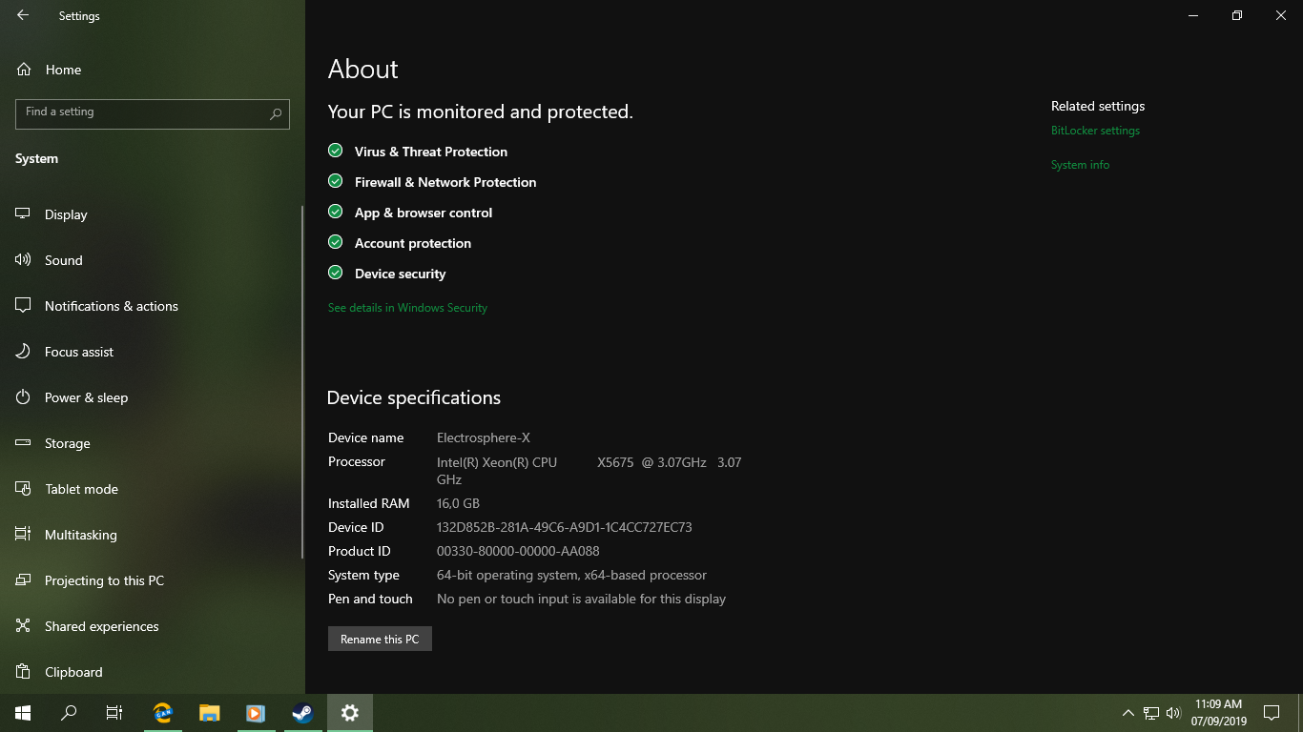The width and height of the screenshot is (1303, 732).
Task: Click Virus & Threat Protection text
Action: coord(431,152)
